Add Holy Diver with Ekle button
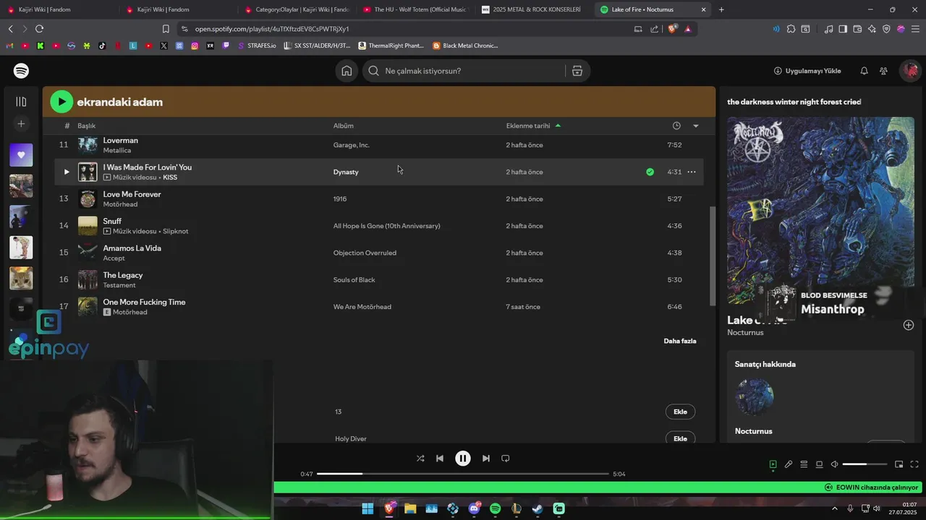 pyautogui.click(x=680, y=438)
